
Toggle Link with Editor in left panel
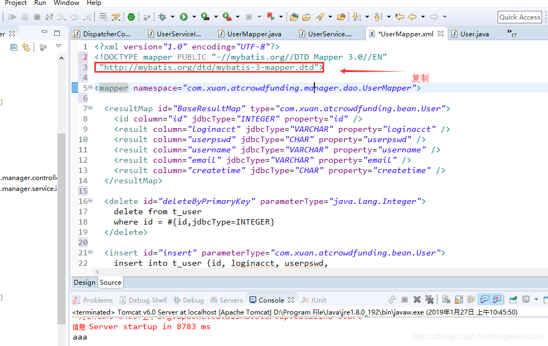tap(26, 47)
